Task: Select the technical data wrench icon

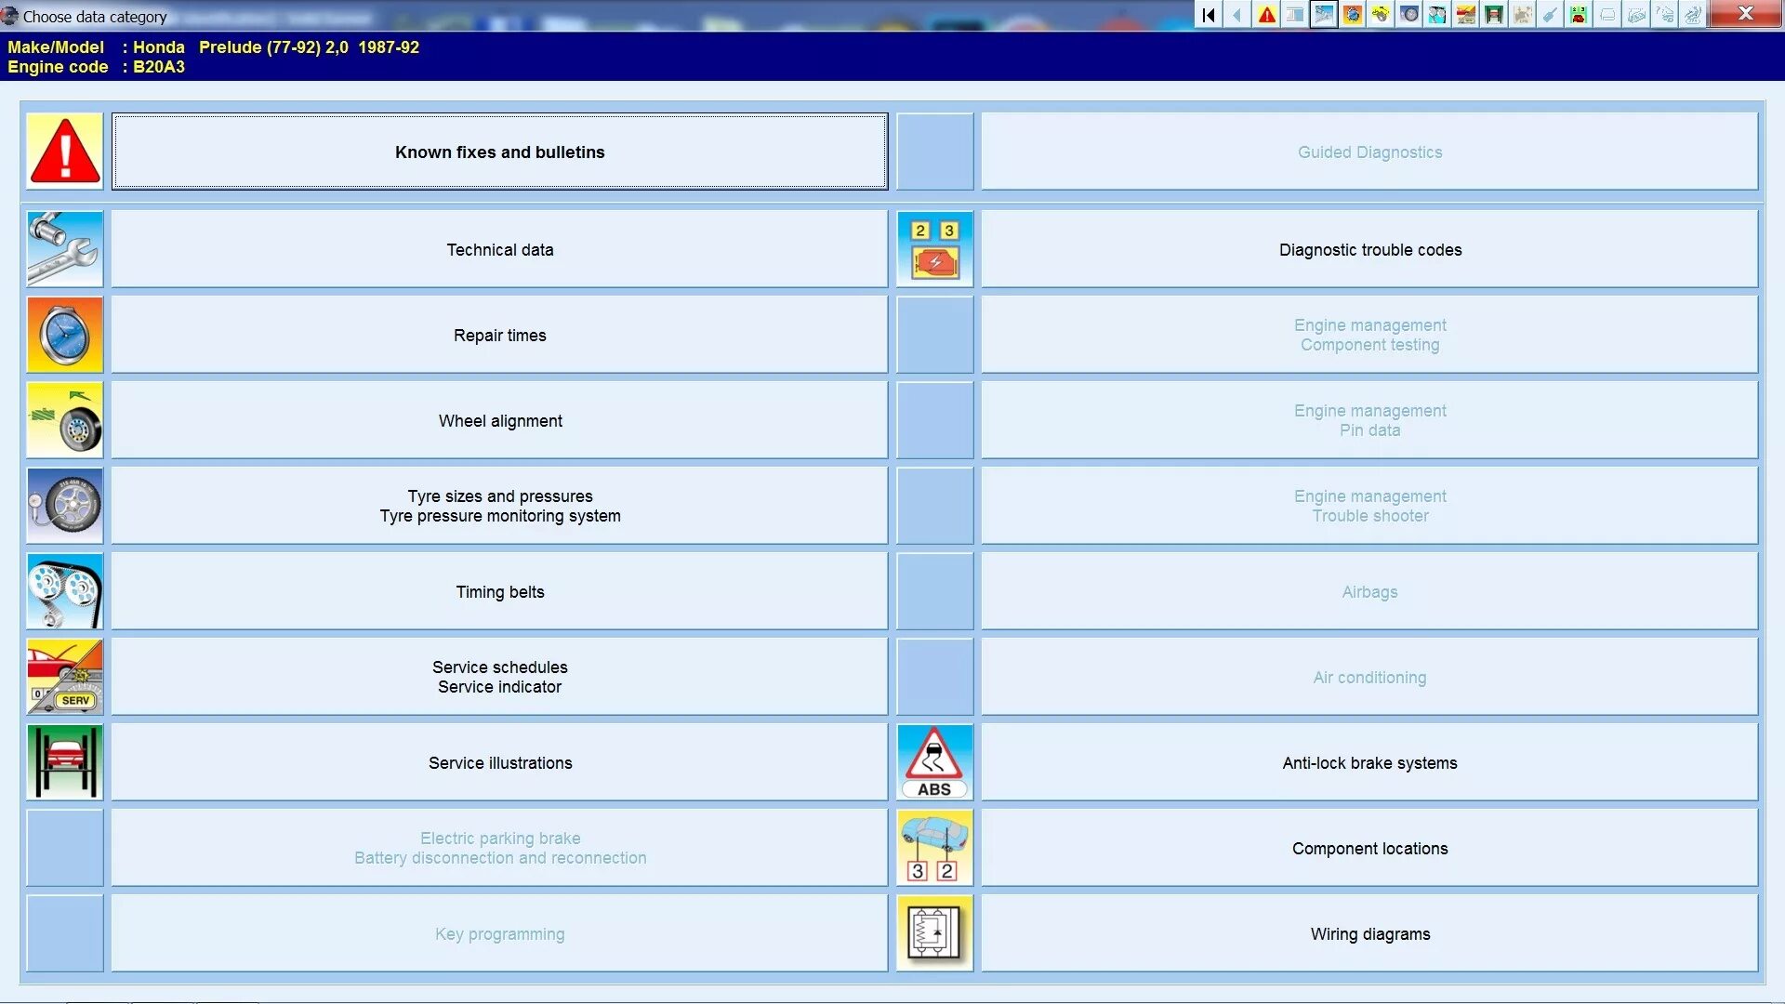Action: tap(64, 249)
